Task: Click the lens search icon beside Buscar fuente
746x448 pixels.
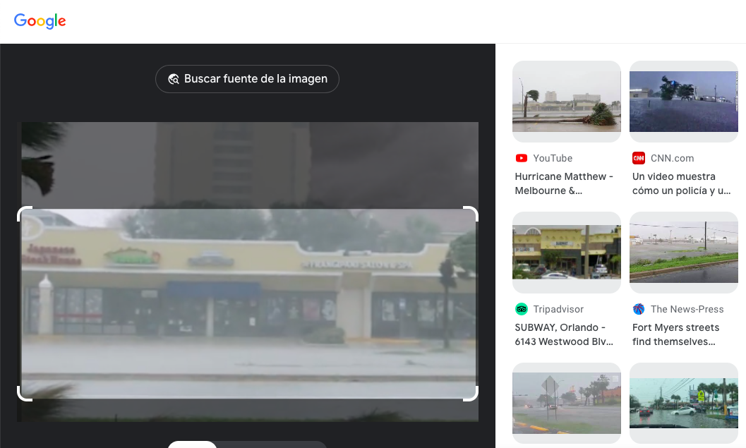Action: (174, 79)
